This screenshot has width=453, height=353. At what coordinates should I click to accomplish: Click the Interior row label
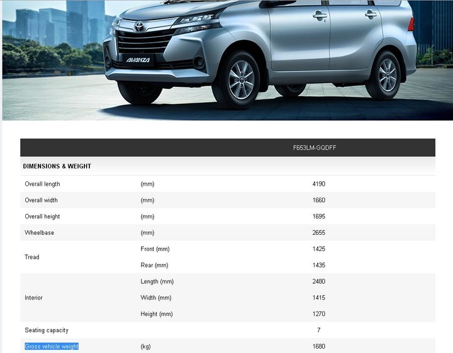click(33, 298)
